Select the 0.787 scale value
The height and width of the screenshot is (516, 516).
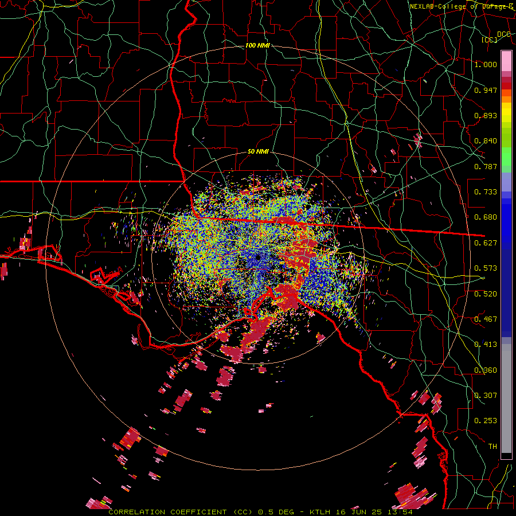point(486,166)
